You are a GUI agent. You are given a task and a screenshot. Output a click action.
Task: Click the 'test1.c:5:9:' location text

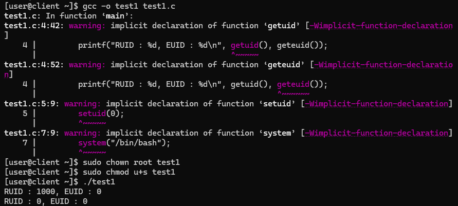[32, 104]
